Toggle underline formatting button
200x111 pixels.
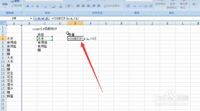click(37, 6)
